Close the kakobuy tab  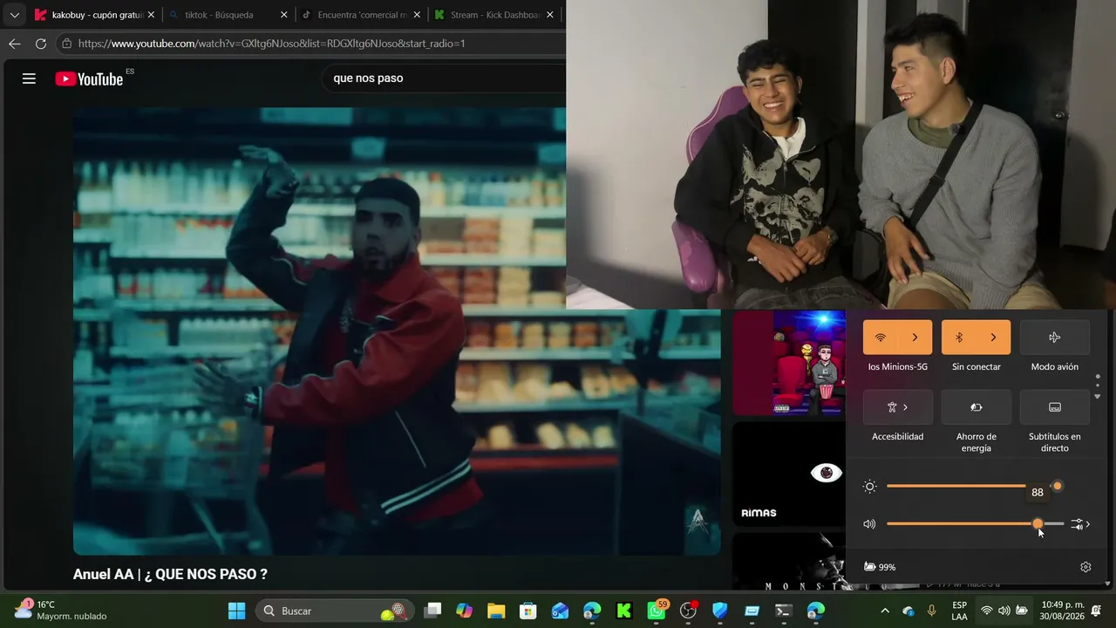(x=151, y=15)
